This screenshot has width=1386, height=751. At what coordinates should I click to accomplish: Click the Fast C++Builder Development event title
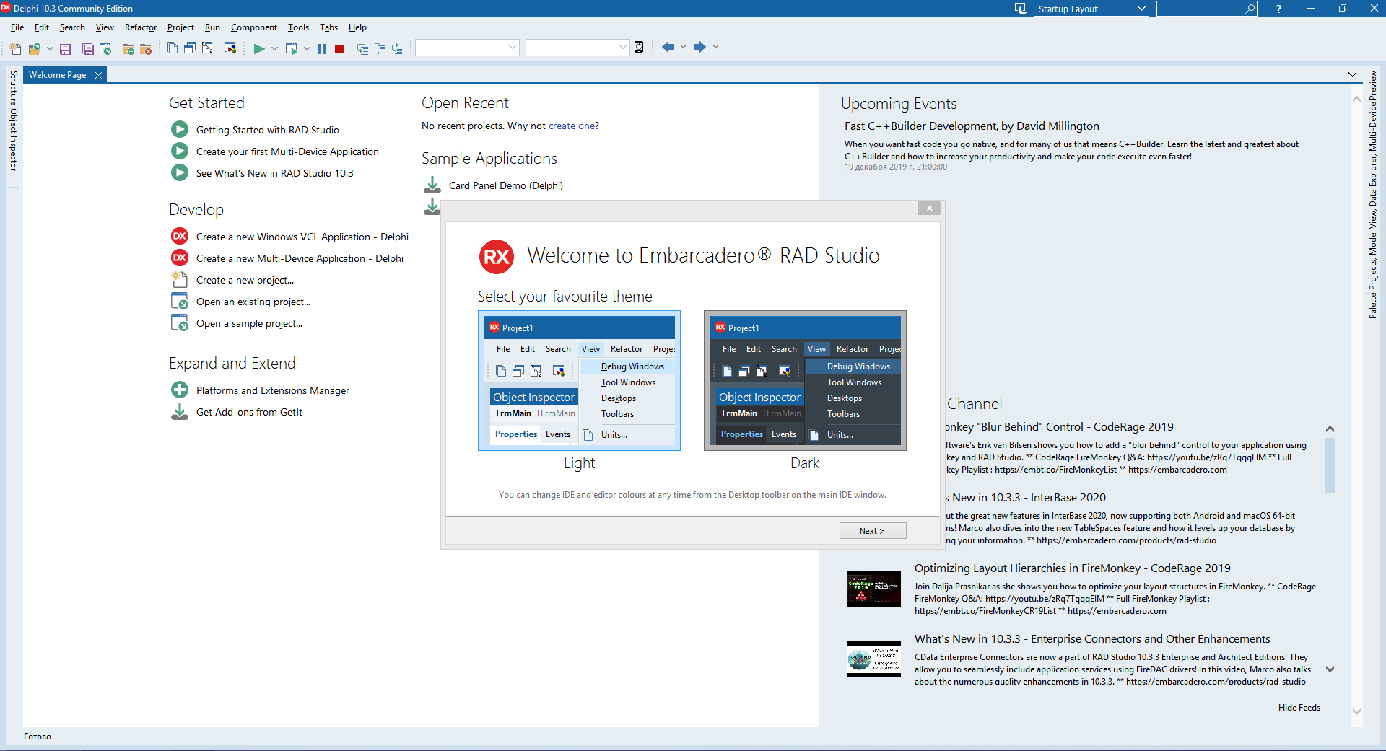[972, 126]
